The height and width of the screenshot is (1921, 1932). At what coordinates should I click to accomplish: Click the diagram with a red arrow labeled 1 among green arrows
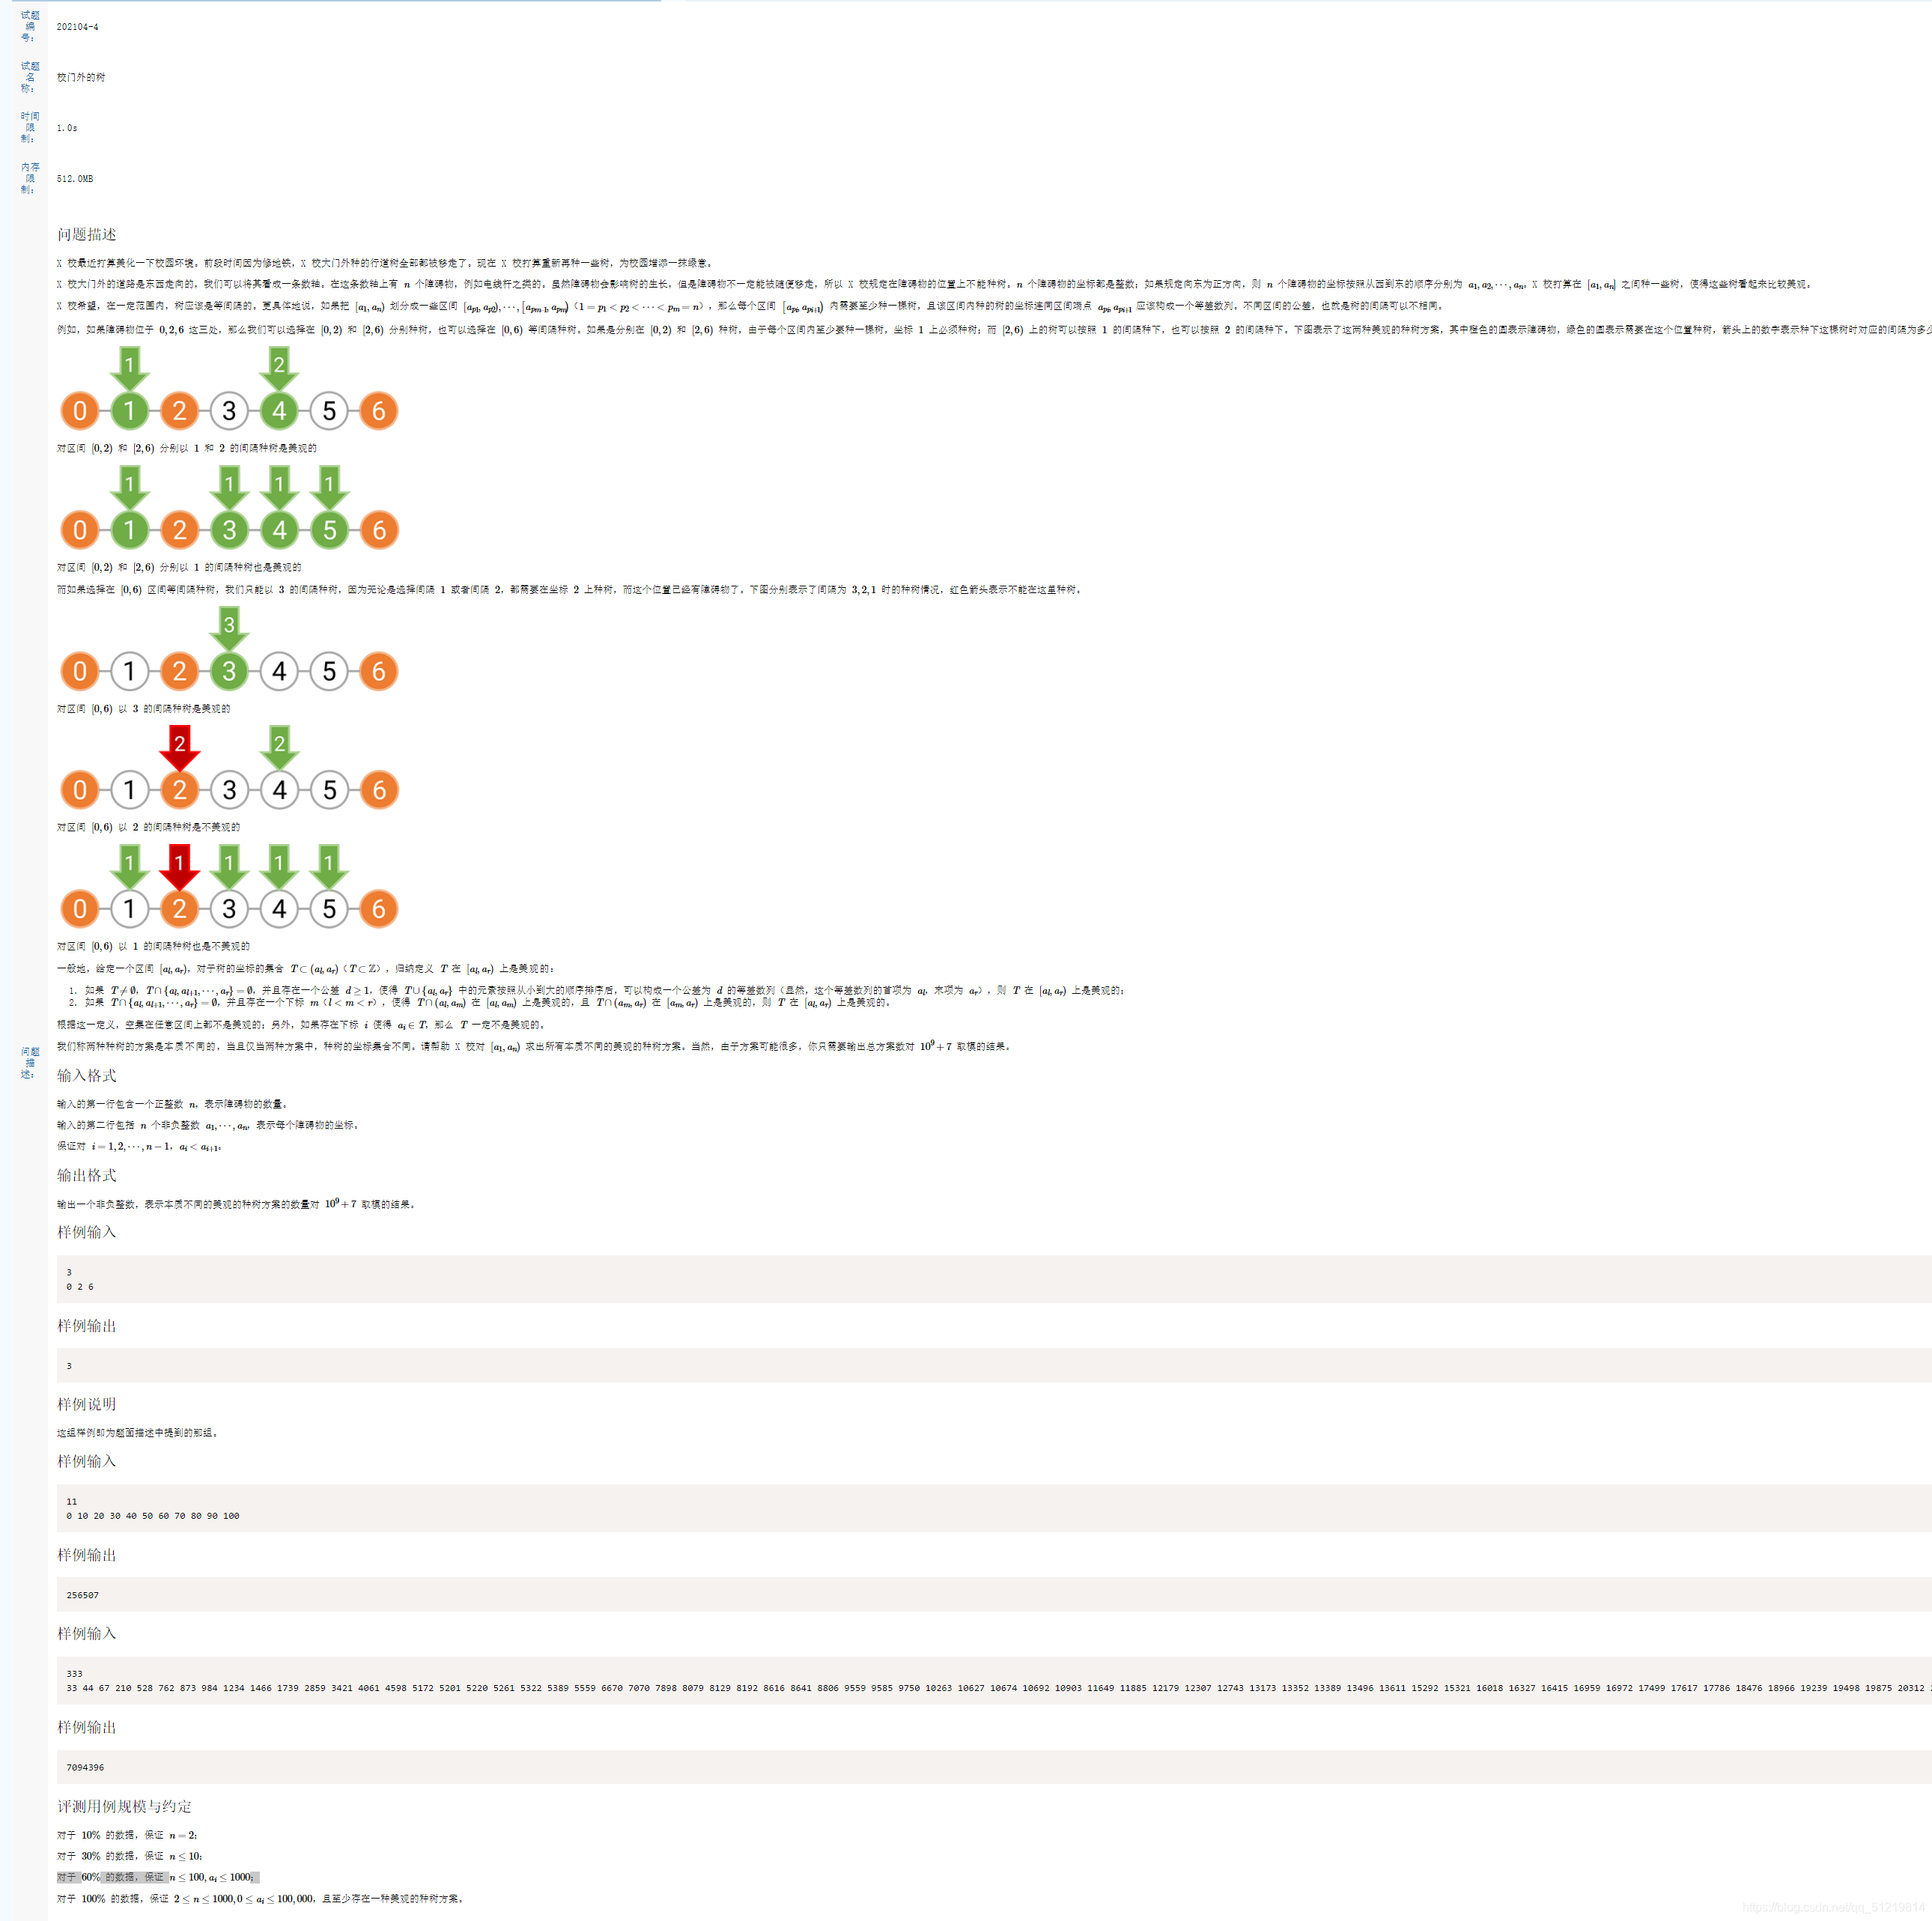click(x=229, y=887)
